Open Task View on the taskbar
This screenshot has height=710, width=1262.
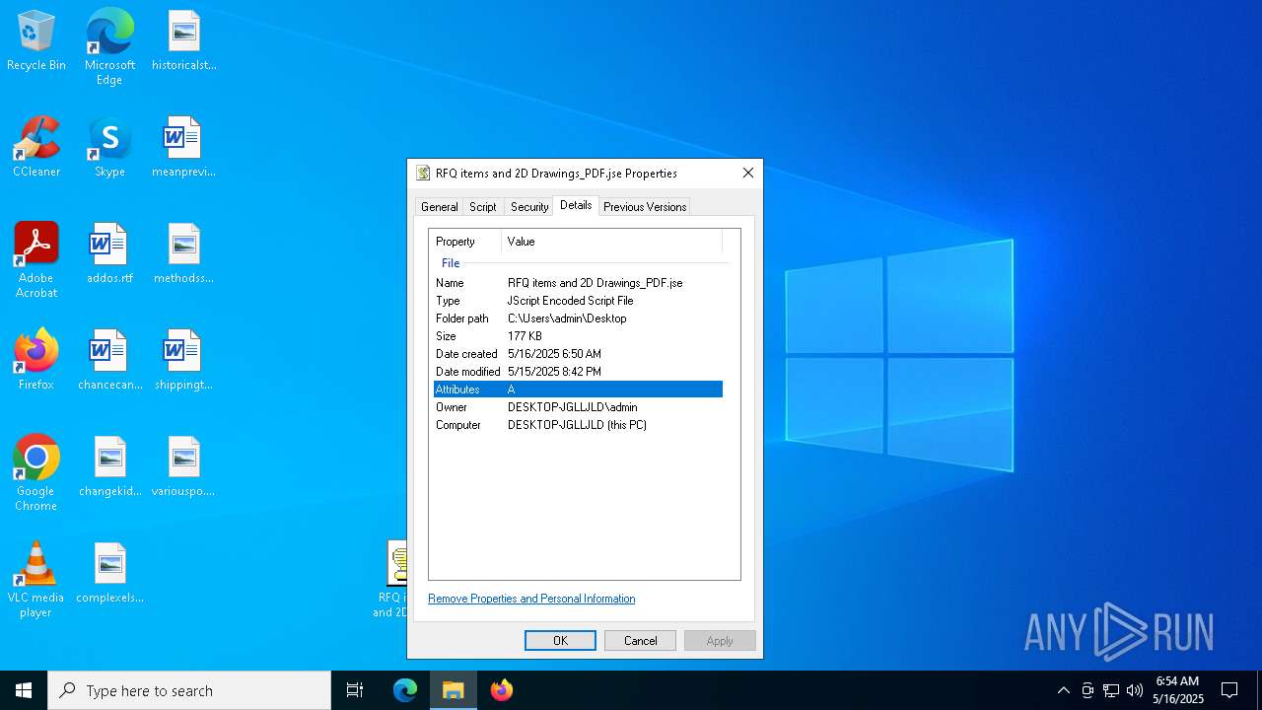click(x=355, y=690)
